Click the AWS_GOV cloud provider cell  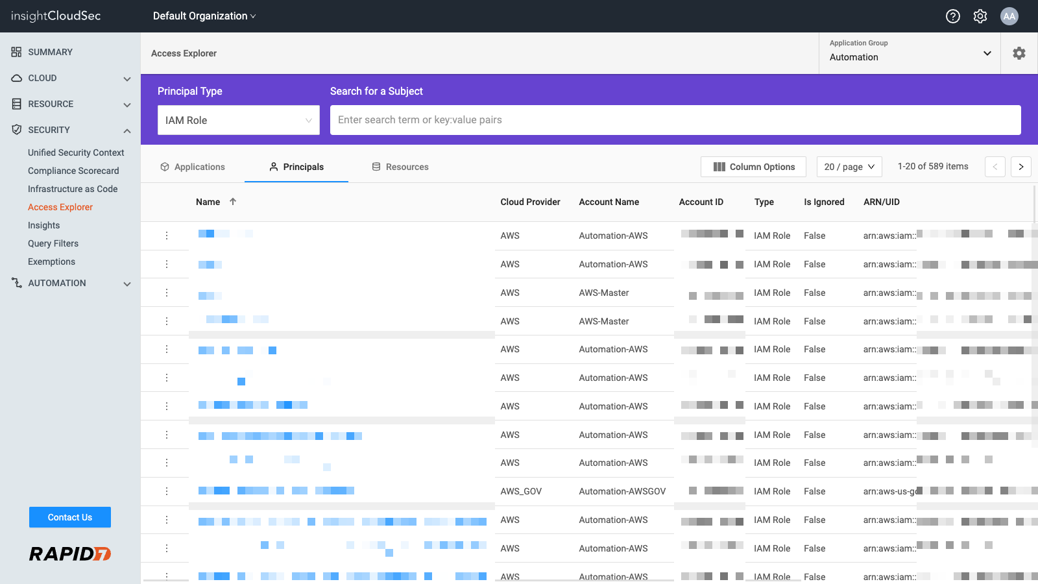pos(521,491)
